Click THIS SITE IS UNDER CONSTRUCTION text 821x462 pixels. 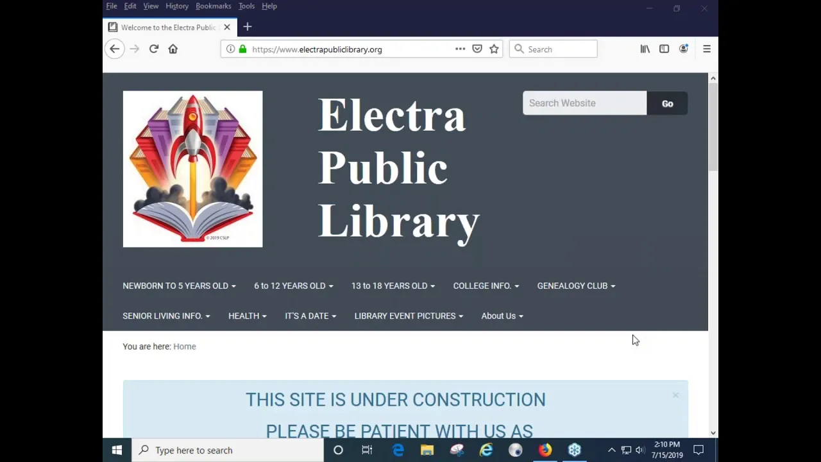[396, 400]
